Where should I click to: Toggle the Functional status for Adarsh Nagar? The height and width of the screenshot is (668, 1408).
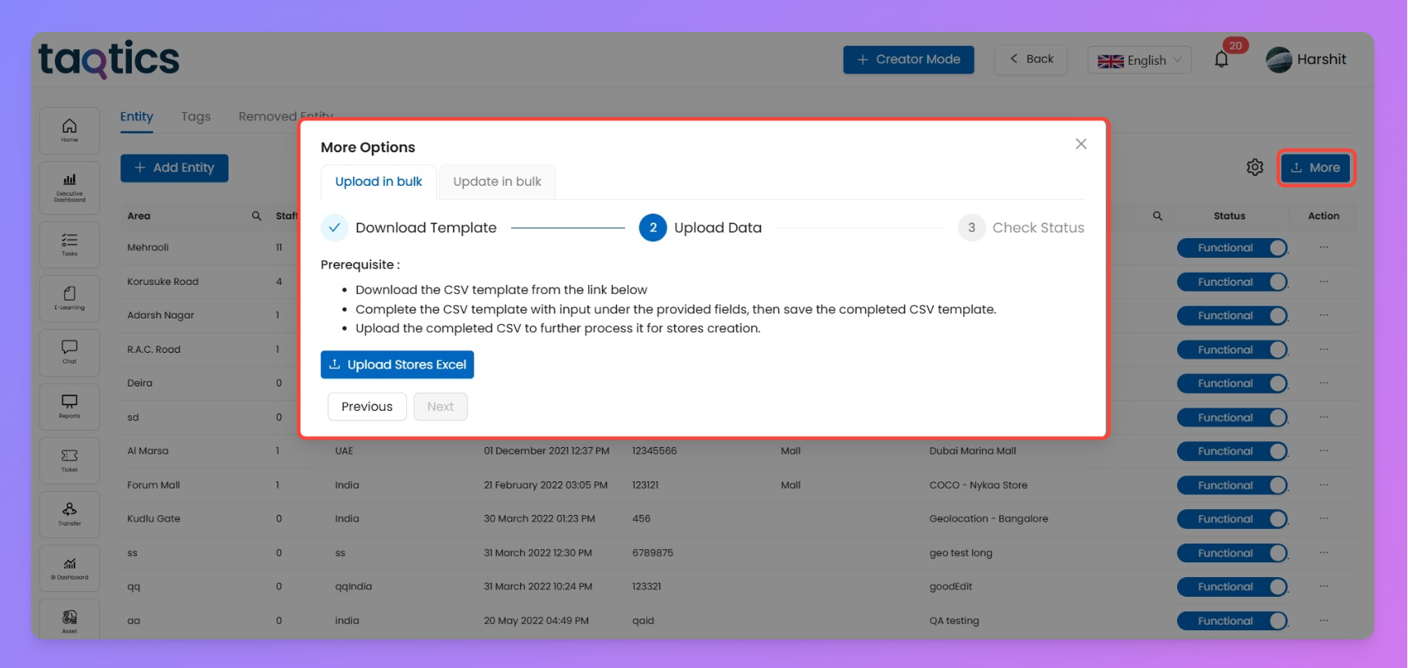click(x=1232, y=316)
